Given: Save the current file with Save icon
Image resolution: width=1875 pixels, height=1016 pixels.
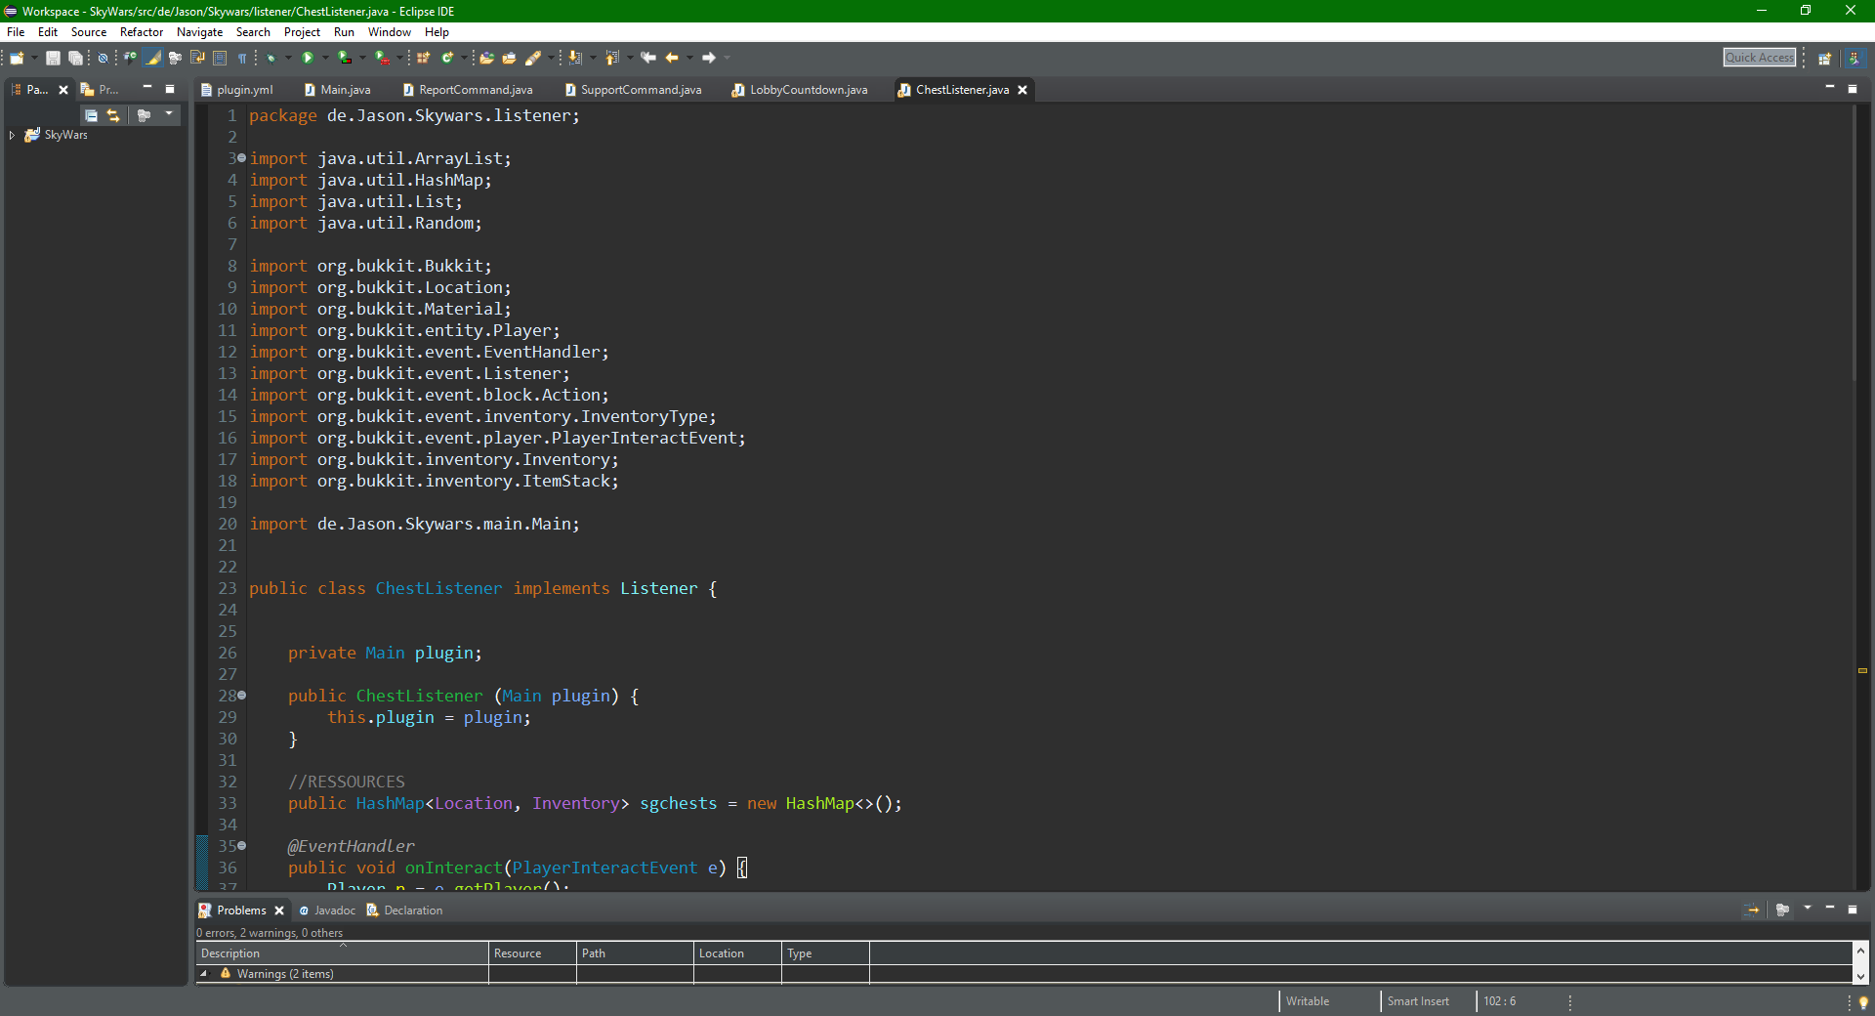Looking at the screenshot, I should (53, 59).
